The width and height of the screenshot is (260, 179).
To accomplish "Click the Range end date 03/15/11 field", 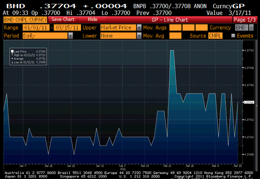I will [x=67, y=28].
